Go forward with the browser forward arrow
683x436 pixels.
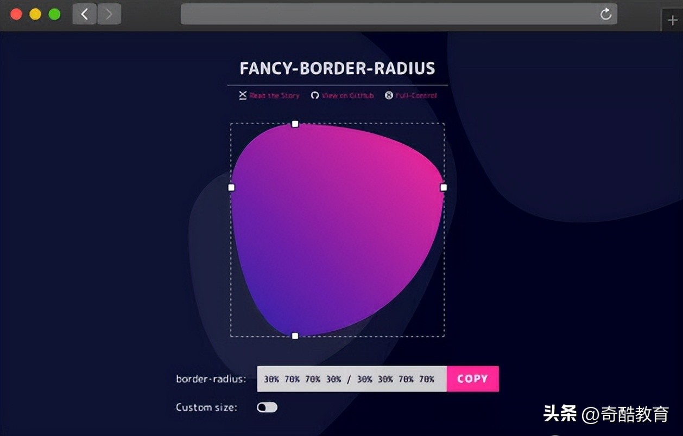(109, 14)
